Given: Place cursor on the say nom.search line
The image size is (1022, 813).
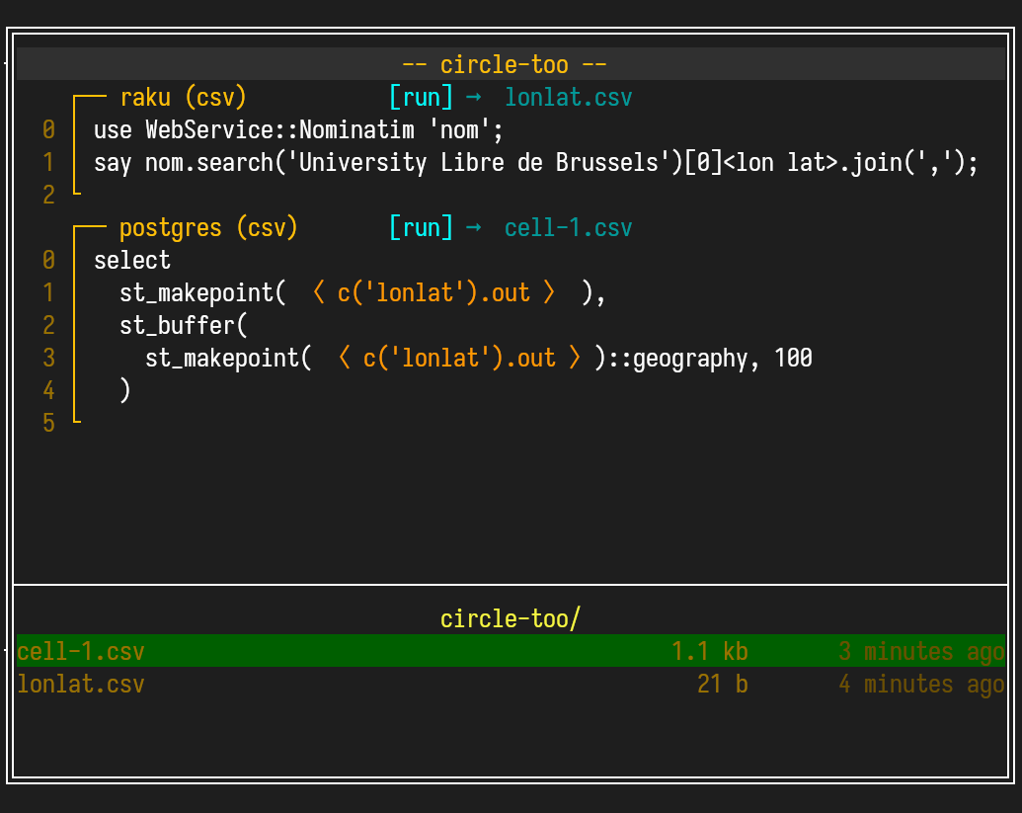Looking at the screenshot, I should point(535,163).
